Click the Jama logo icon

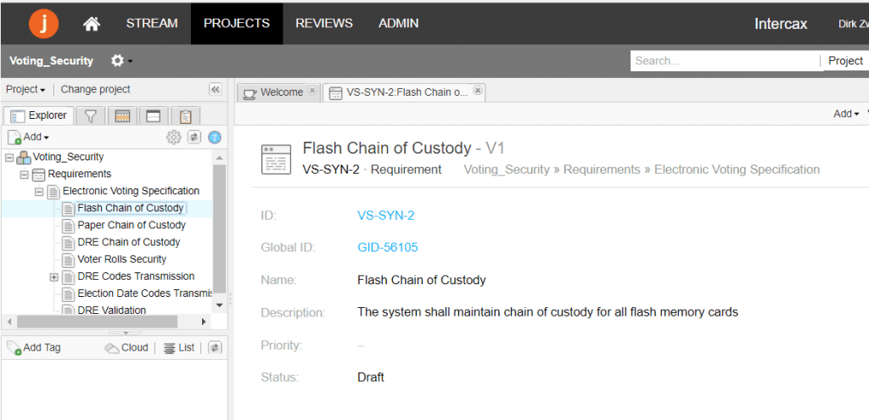pyautogui.click(x=43, y=23)
